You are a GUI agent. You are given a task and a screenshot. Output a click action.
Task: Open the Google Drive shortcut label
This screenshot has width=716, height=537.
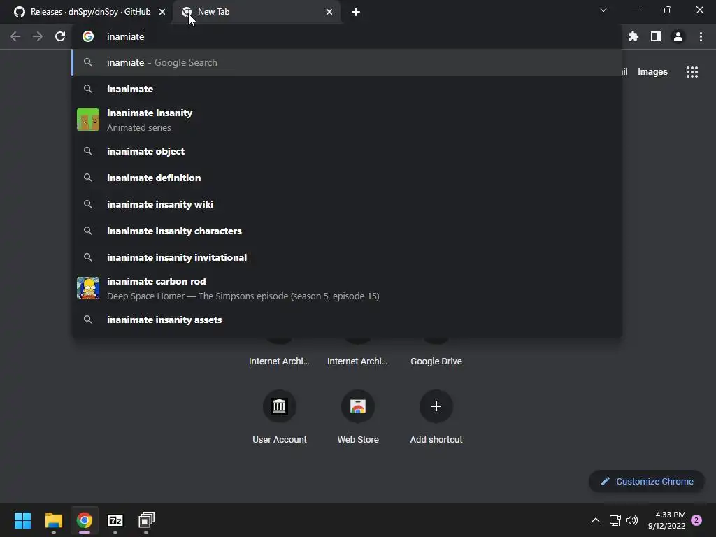click(436, 361)
